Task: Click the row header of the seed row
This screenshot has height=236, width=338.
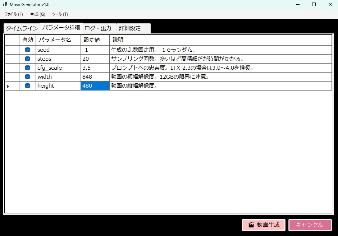Action: pos(12,50)
